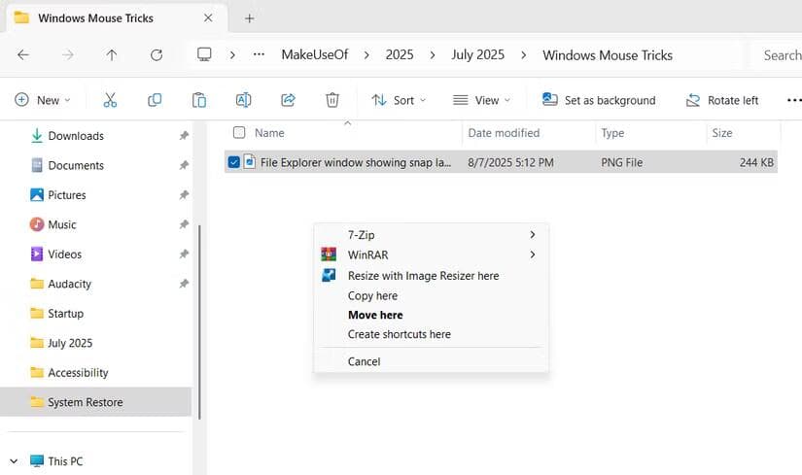Select Create shortcuts here

pyautogui.click(x=432, y=334)
